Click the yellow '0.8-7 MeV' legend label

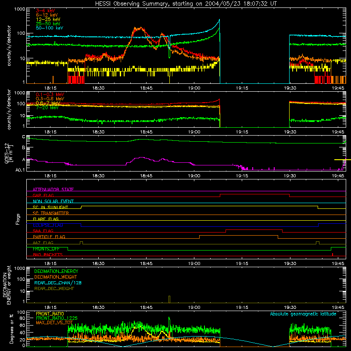click(48, 103)
